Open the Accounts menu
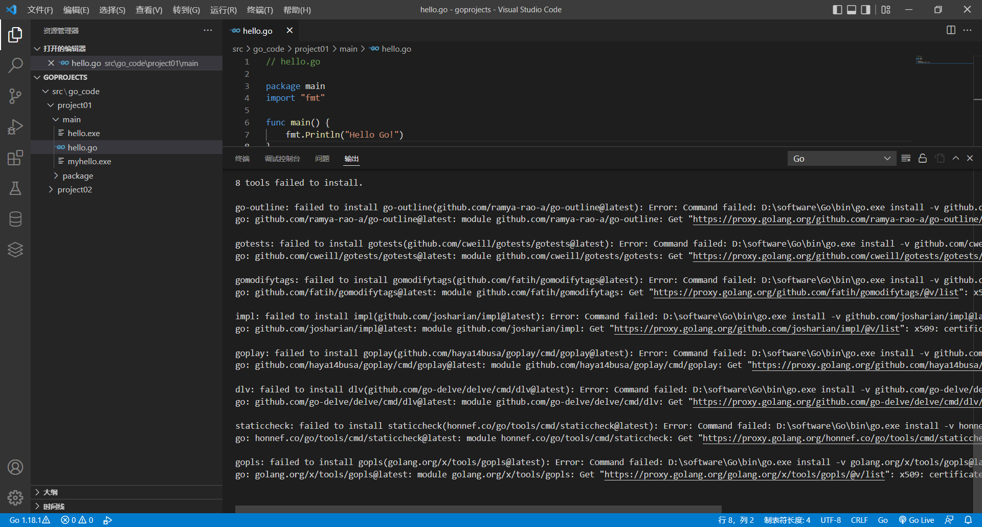This screenshot has height=527, width=982. pyautogui.click(x=15, y=467)
